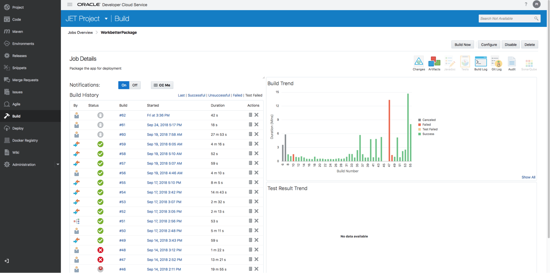Click the help question mark icon
550x273 pixels.
point(526,4)
